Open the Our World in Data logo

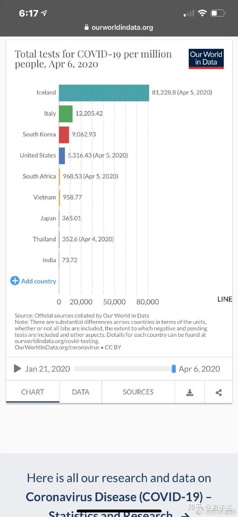click(206, 58)
